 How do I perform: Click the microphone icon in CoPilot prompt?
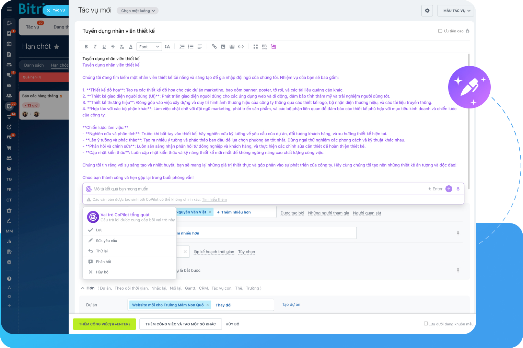458,189
